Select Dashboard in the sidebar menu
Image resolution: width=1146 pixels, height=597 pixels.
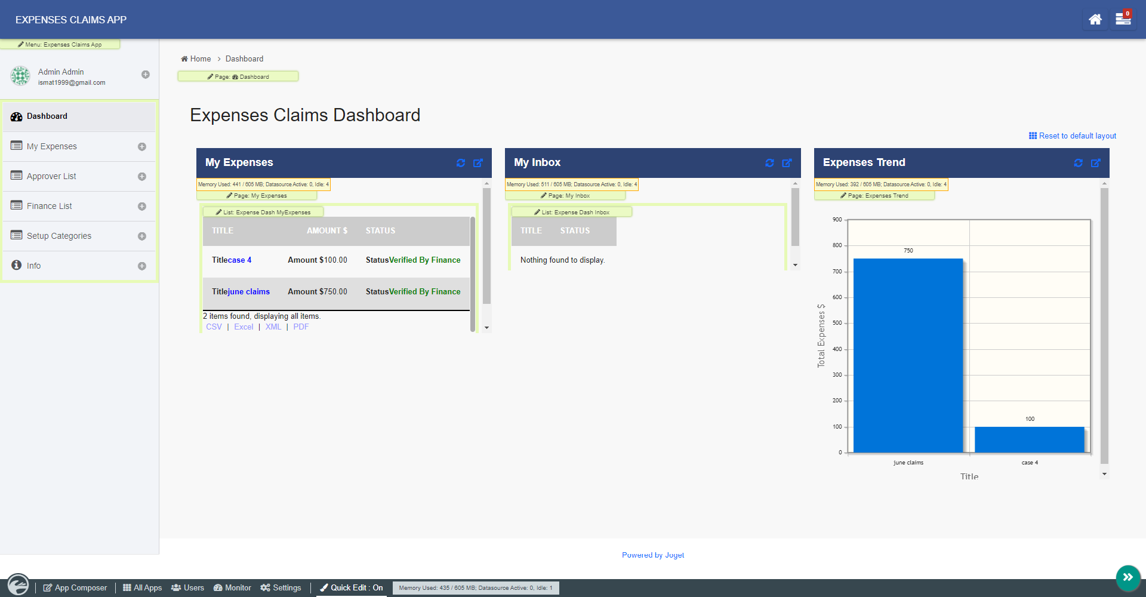point(79,116)
